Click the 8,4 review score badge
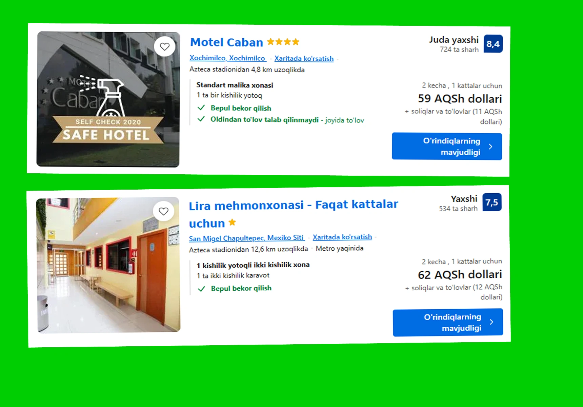This screenshot has width=583, height=407. click(x=493, y=44)
